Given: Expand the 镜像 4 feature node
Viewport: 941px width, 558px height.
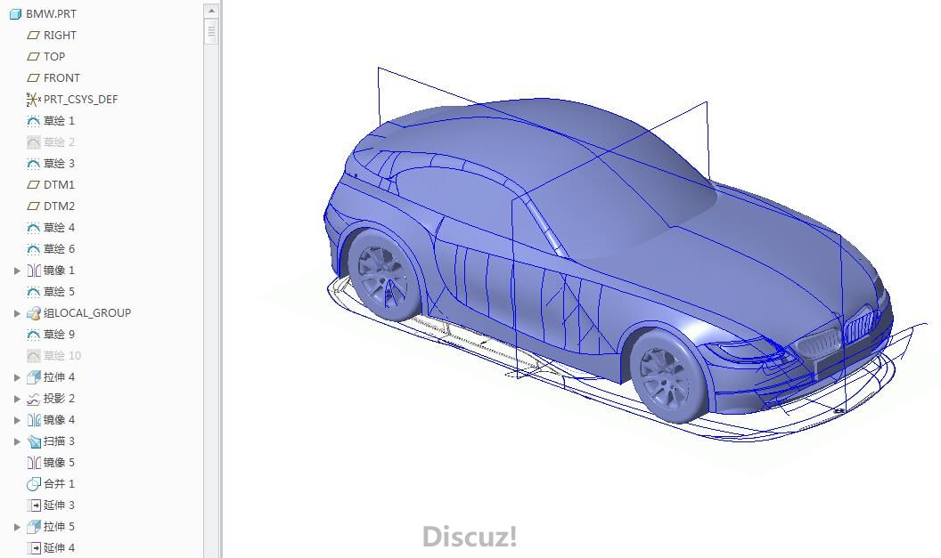Looking at the screenshot, I should [18, 420].
